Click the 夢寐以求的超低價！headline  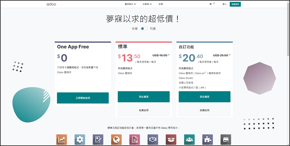[x=143, y=19]
